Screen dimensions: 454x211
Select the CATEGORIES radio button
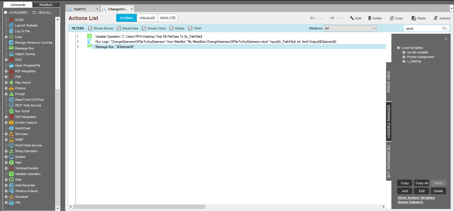5,13
